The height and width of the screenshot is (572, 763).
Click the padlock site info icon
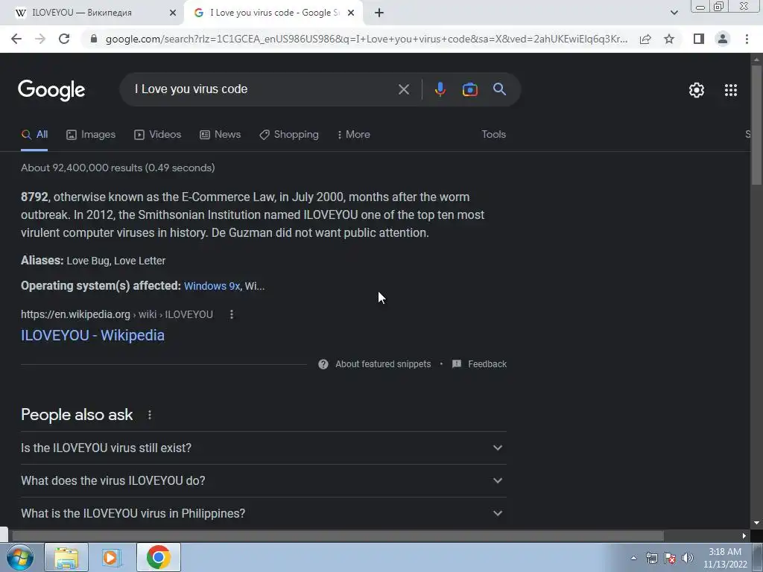pos(94,39)
